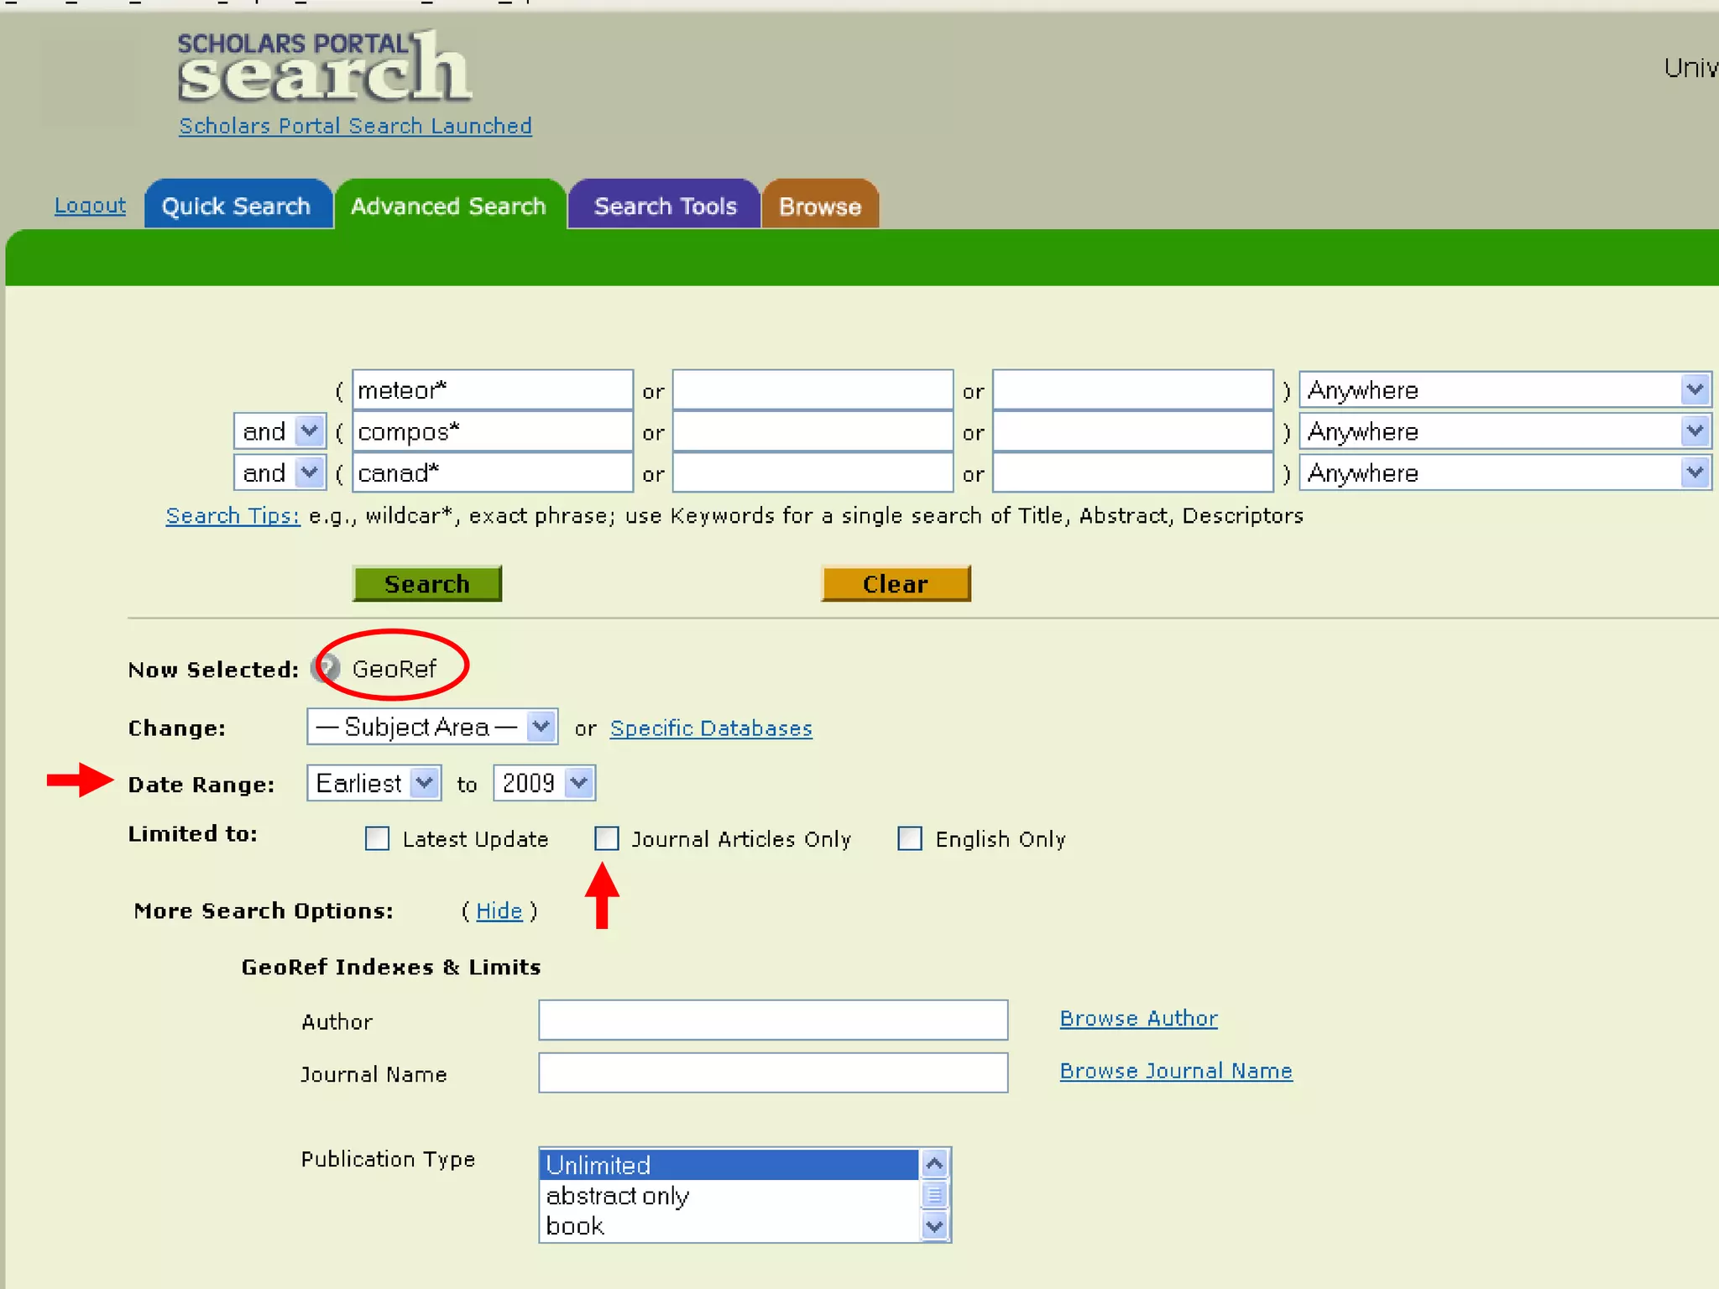Image resolution: width=1719 pixels, height=1289 pixels.
Task: Check Journal Articles Only option
Action: coord(607,838)
